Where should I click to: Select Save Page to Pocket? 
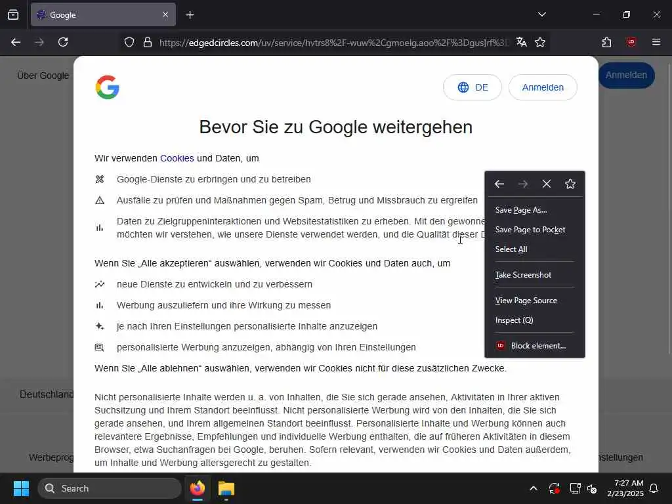click(x=535, y=230)
